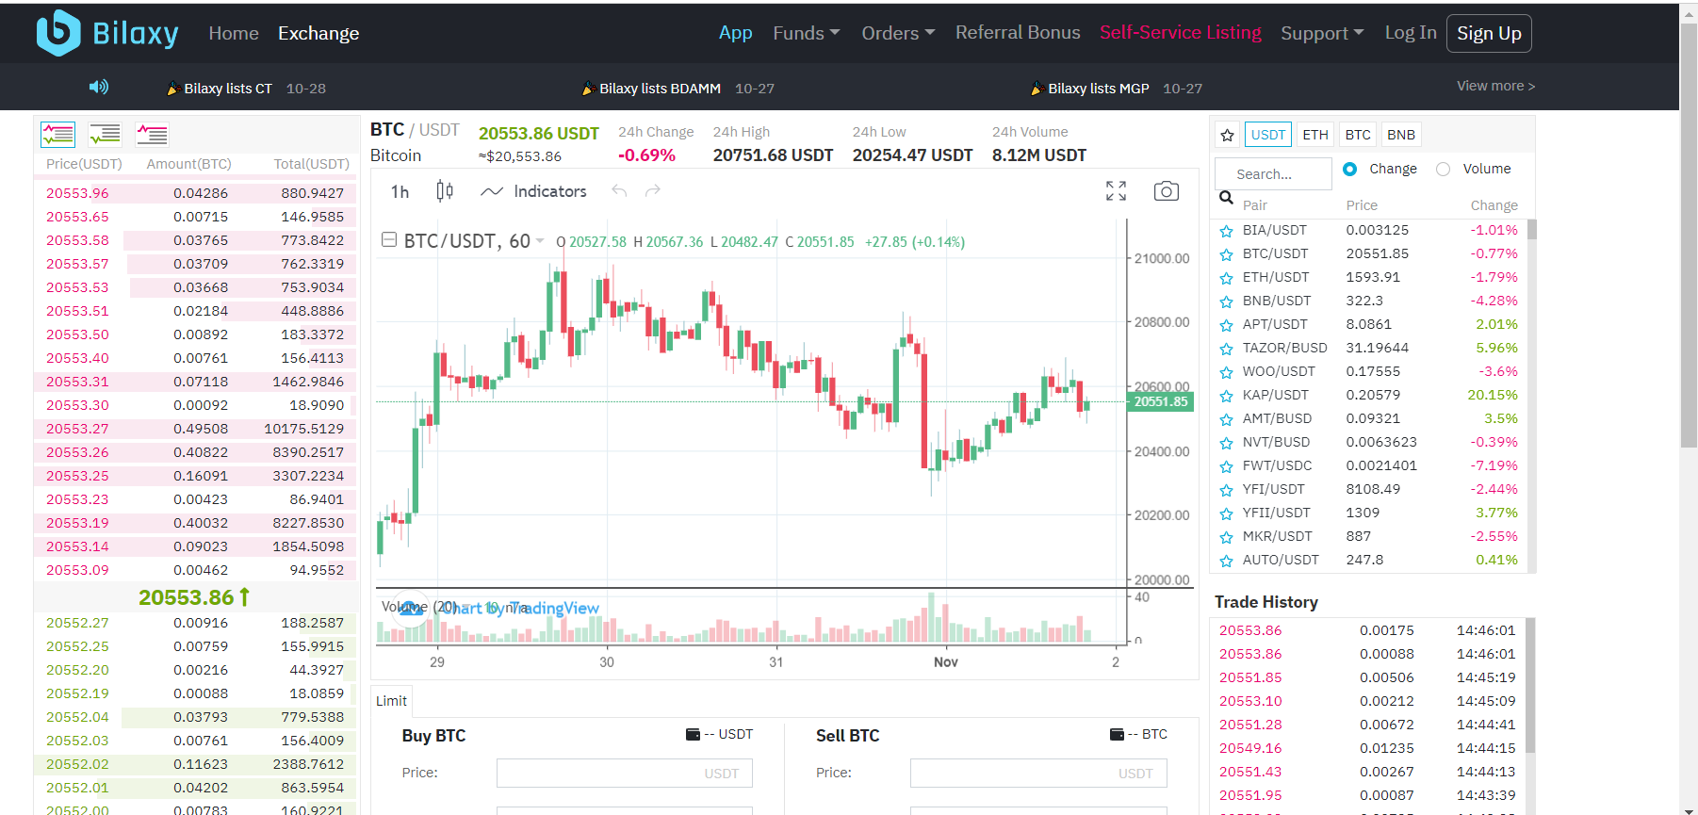The height and width of the screenshot is (815, 1698).
Task: Open the Orders dropdown menu
Action: pos(898,33)
